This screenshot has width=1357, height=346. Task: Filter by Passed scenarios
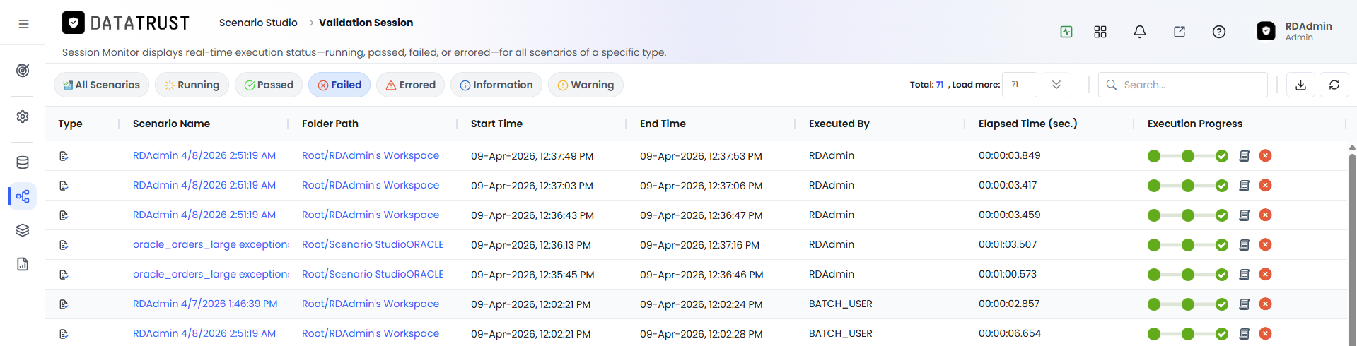point(269,85)
